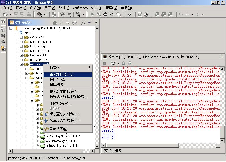Click the Print toolbar icon

coord(29,14)
